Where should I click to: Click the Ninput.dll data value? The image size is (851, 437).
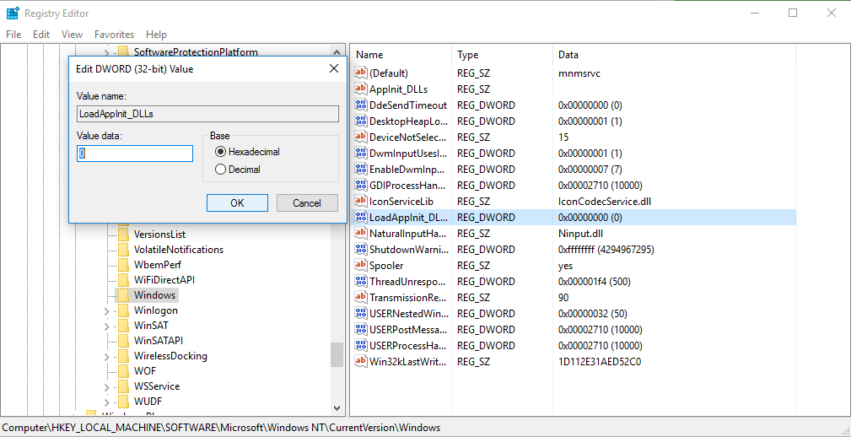tap(580, 234)
